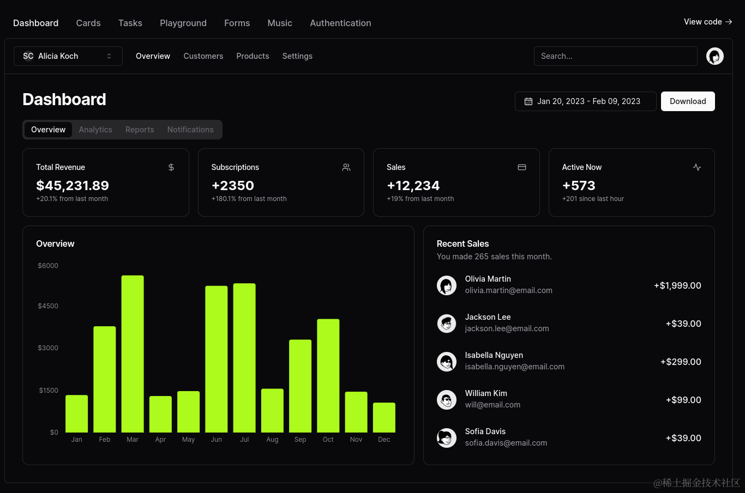Go to Authentication in top navigation

(341, 23)
